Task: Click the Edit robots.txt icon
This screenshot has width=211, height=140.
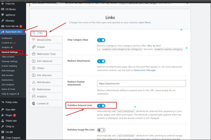Action: [x=34, y=61]
